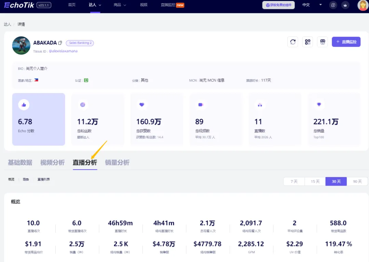Click the QR code icon button

pyautogui.click(x=307, y=42)
